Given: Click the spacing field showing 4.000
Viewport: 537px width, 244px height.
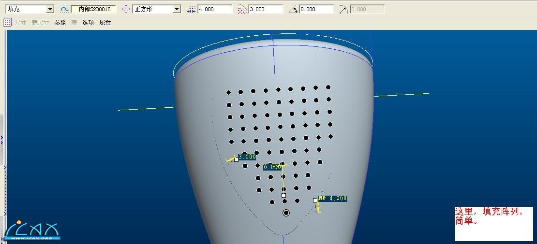Looking at the screenshot, I should 214,9.
